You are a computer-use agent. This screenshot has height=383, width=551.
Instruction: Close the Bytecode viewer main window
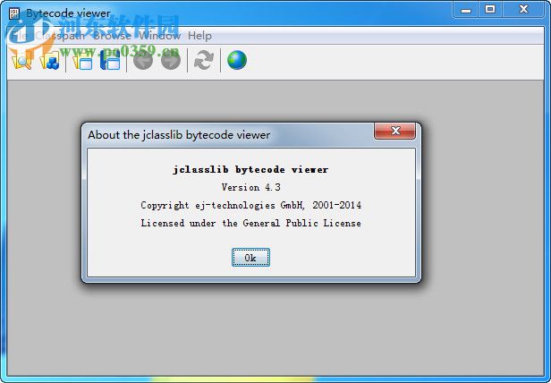523,10
